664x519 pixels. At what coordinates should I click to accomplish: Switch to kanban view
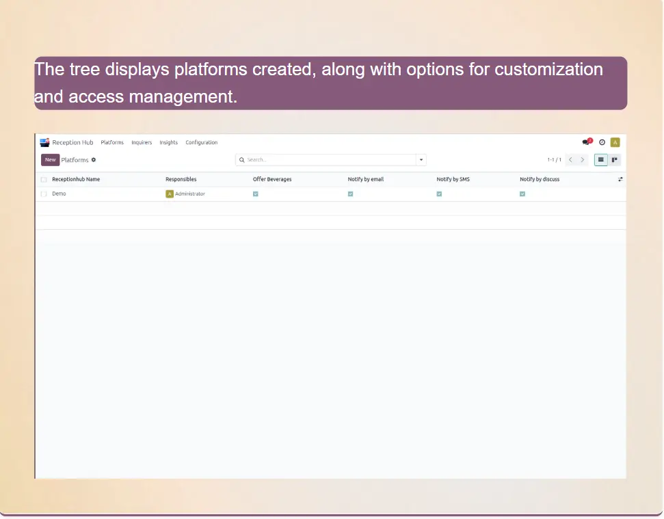(x=614, y=160)
